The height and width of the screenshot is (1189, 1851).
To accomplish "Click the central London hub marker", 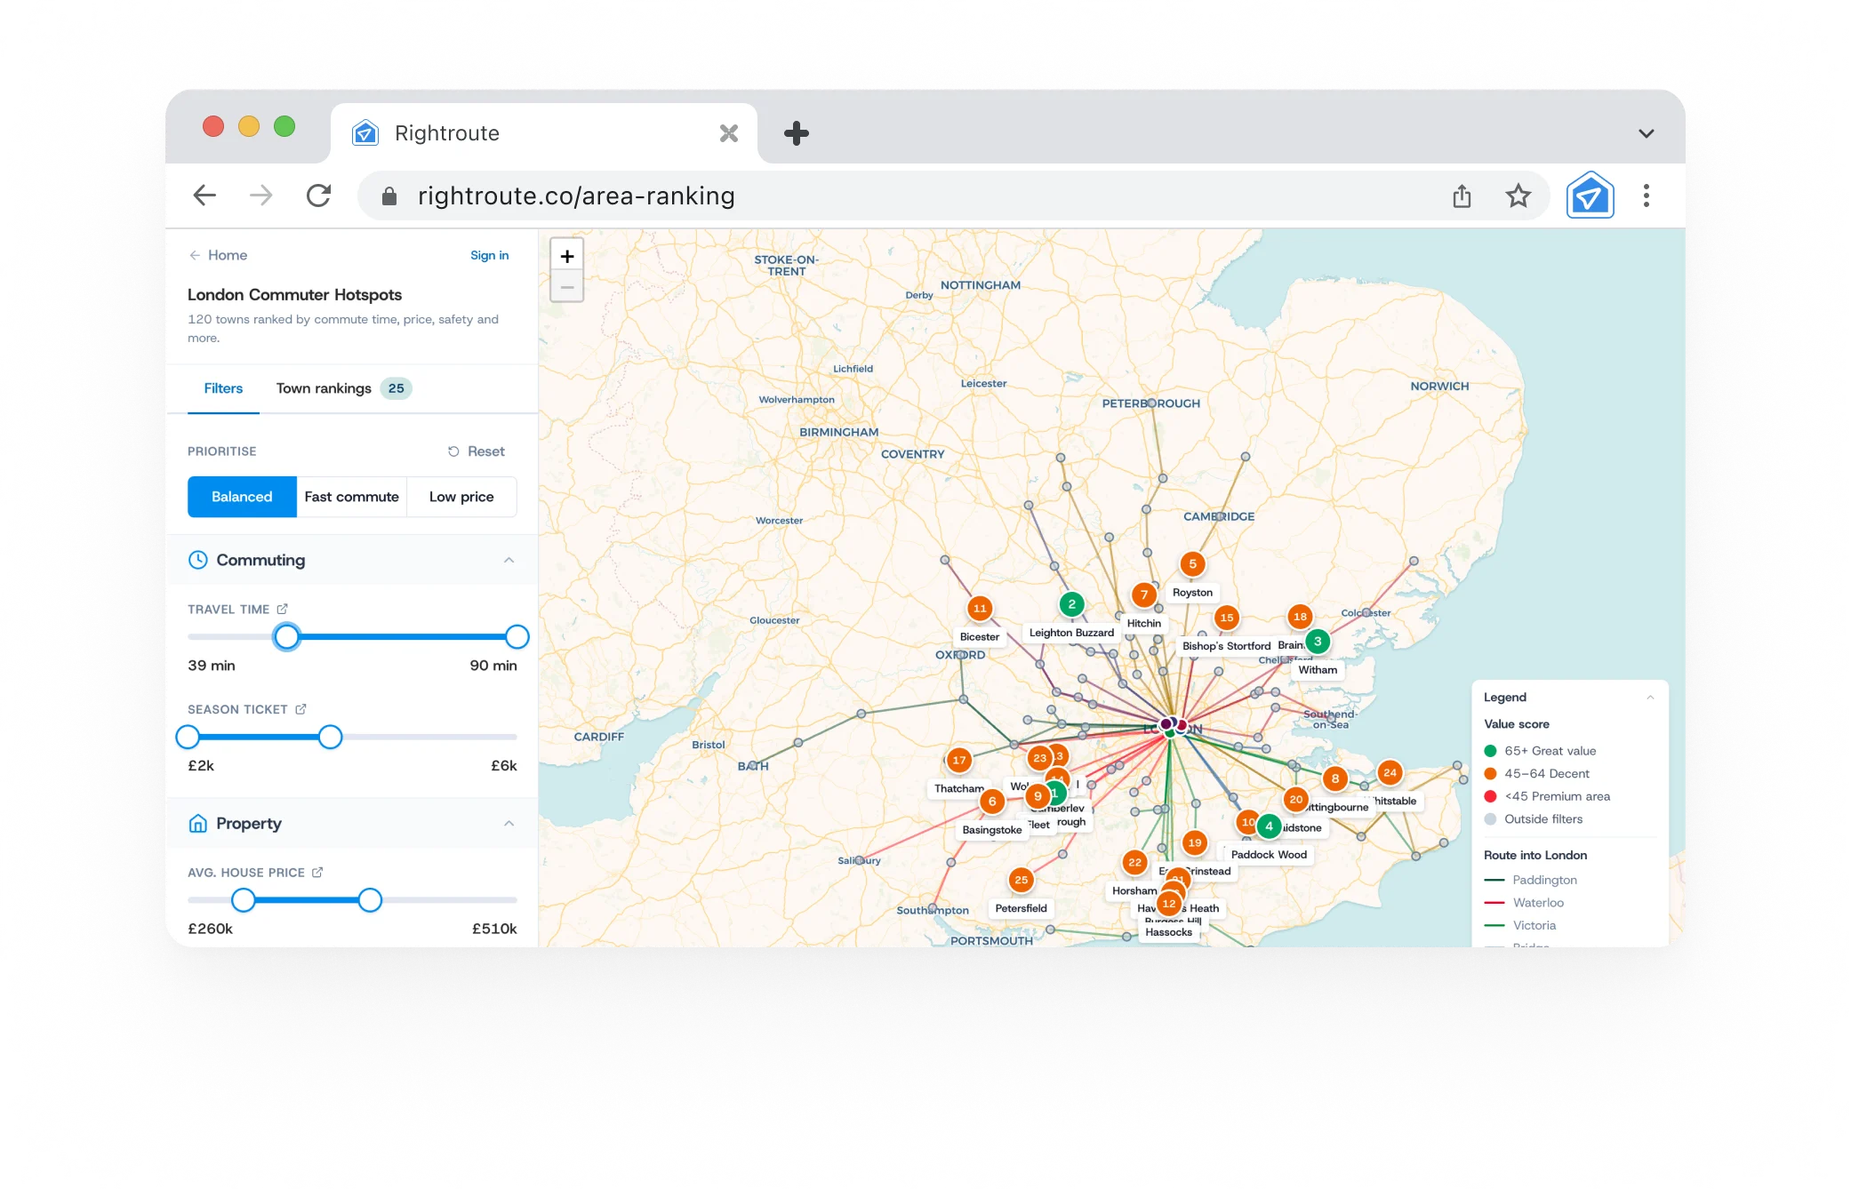I will coord(1170,726).
